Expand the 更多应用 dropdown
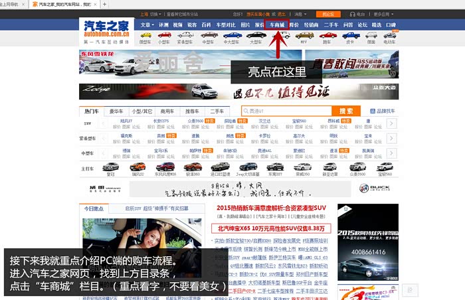465x300 pixels. (384, 14)
